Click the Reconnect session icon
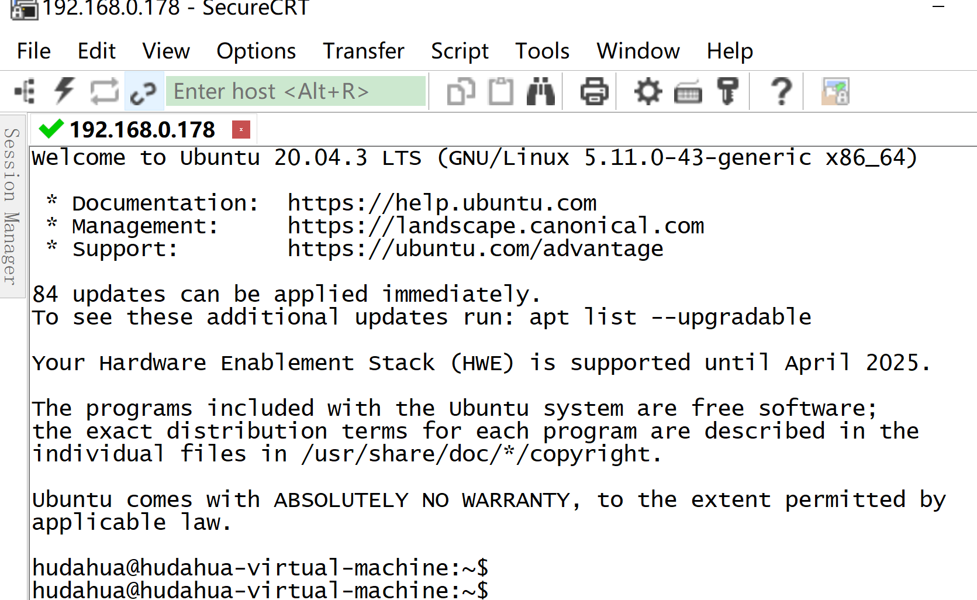 (x=104, y=91)
